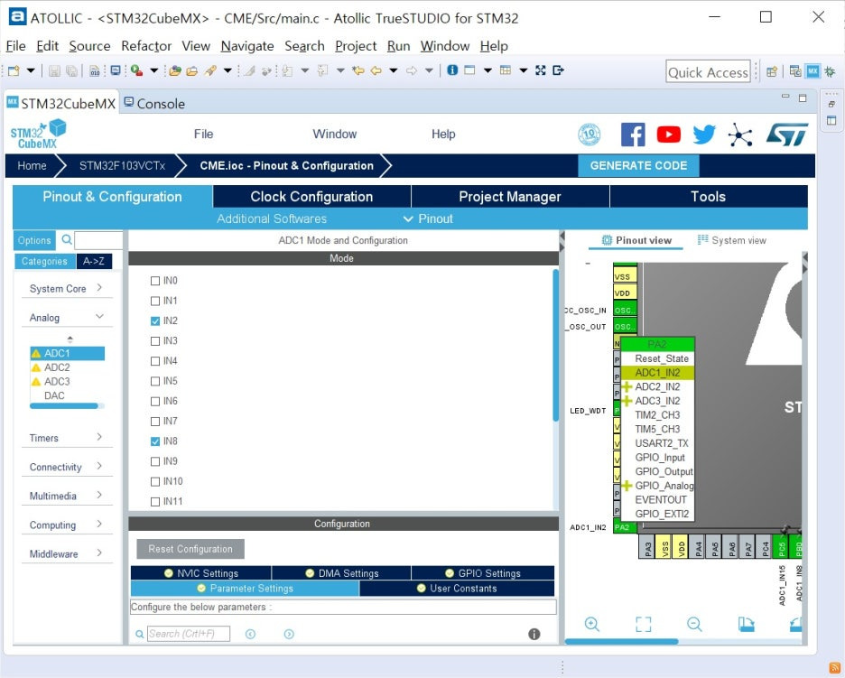Click the blue information toolbar icon
Viewport: 845px width, 678px height.
click(x=452, y=70)
